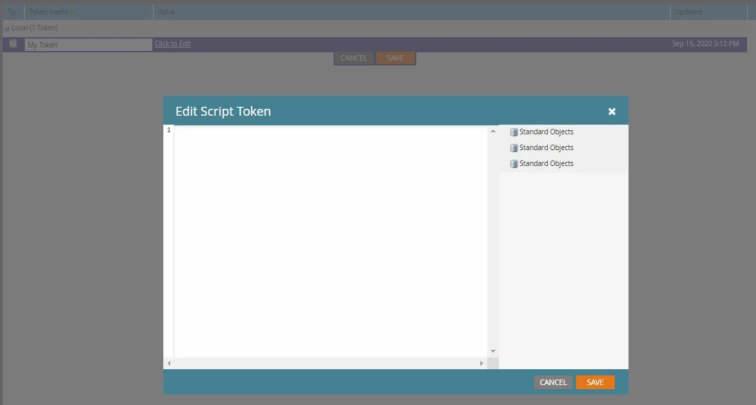Collapse the Local (1 Token) group
The image size is (756, 405).
tap(7, 28)
